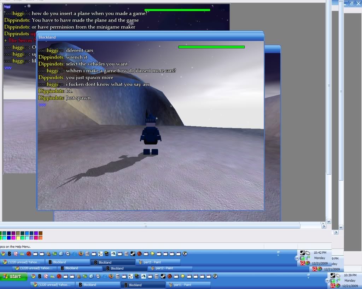Pick the yellow color in Paint's palette
The image size is (362, 289).
(18, 237)
